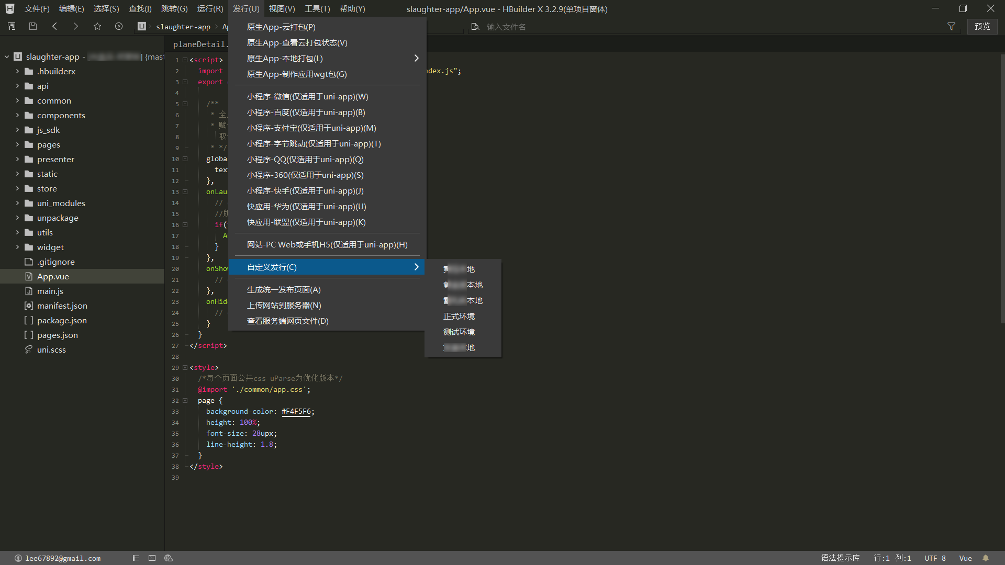This screenshot has width=1005, height=565.
Task: Collapse code block at line 32 page
Action: pos(185,401)
